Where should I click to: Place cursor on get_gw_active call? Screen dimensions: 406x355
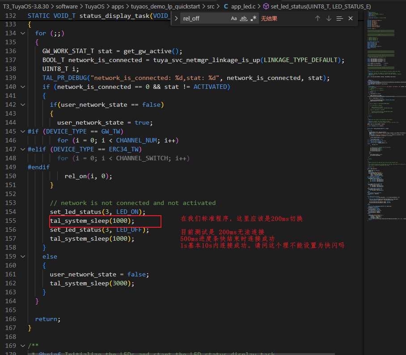[x=148, y=51]
